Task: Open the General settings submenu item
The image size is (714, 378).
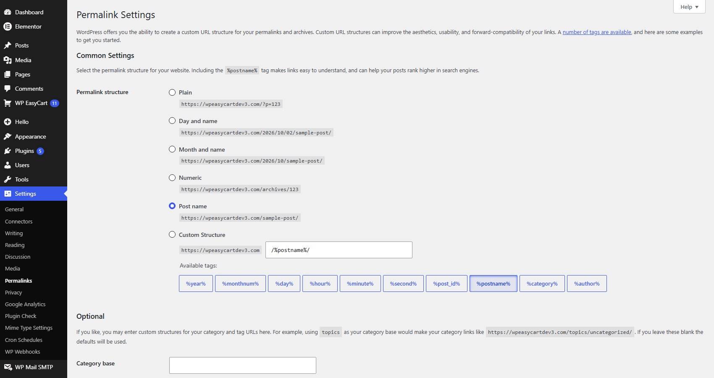Action: 14,209
